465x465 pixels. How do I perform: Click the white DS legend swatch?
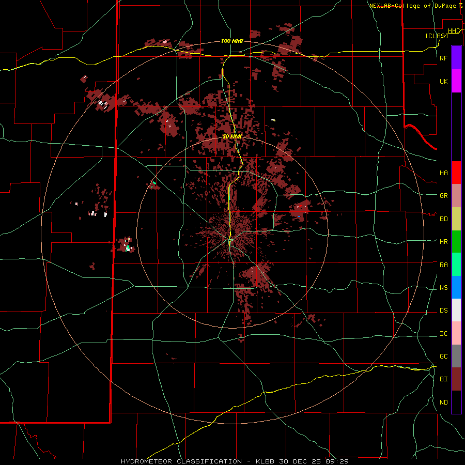click(x=456, y=310)
